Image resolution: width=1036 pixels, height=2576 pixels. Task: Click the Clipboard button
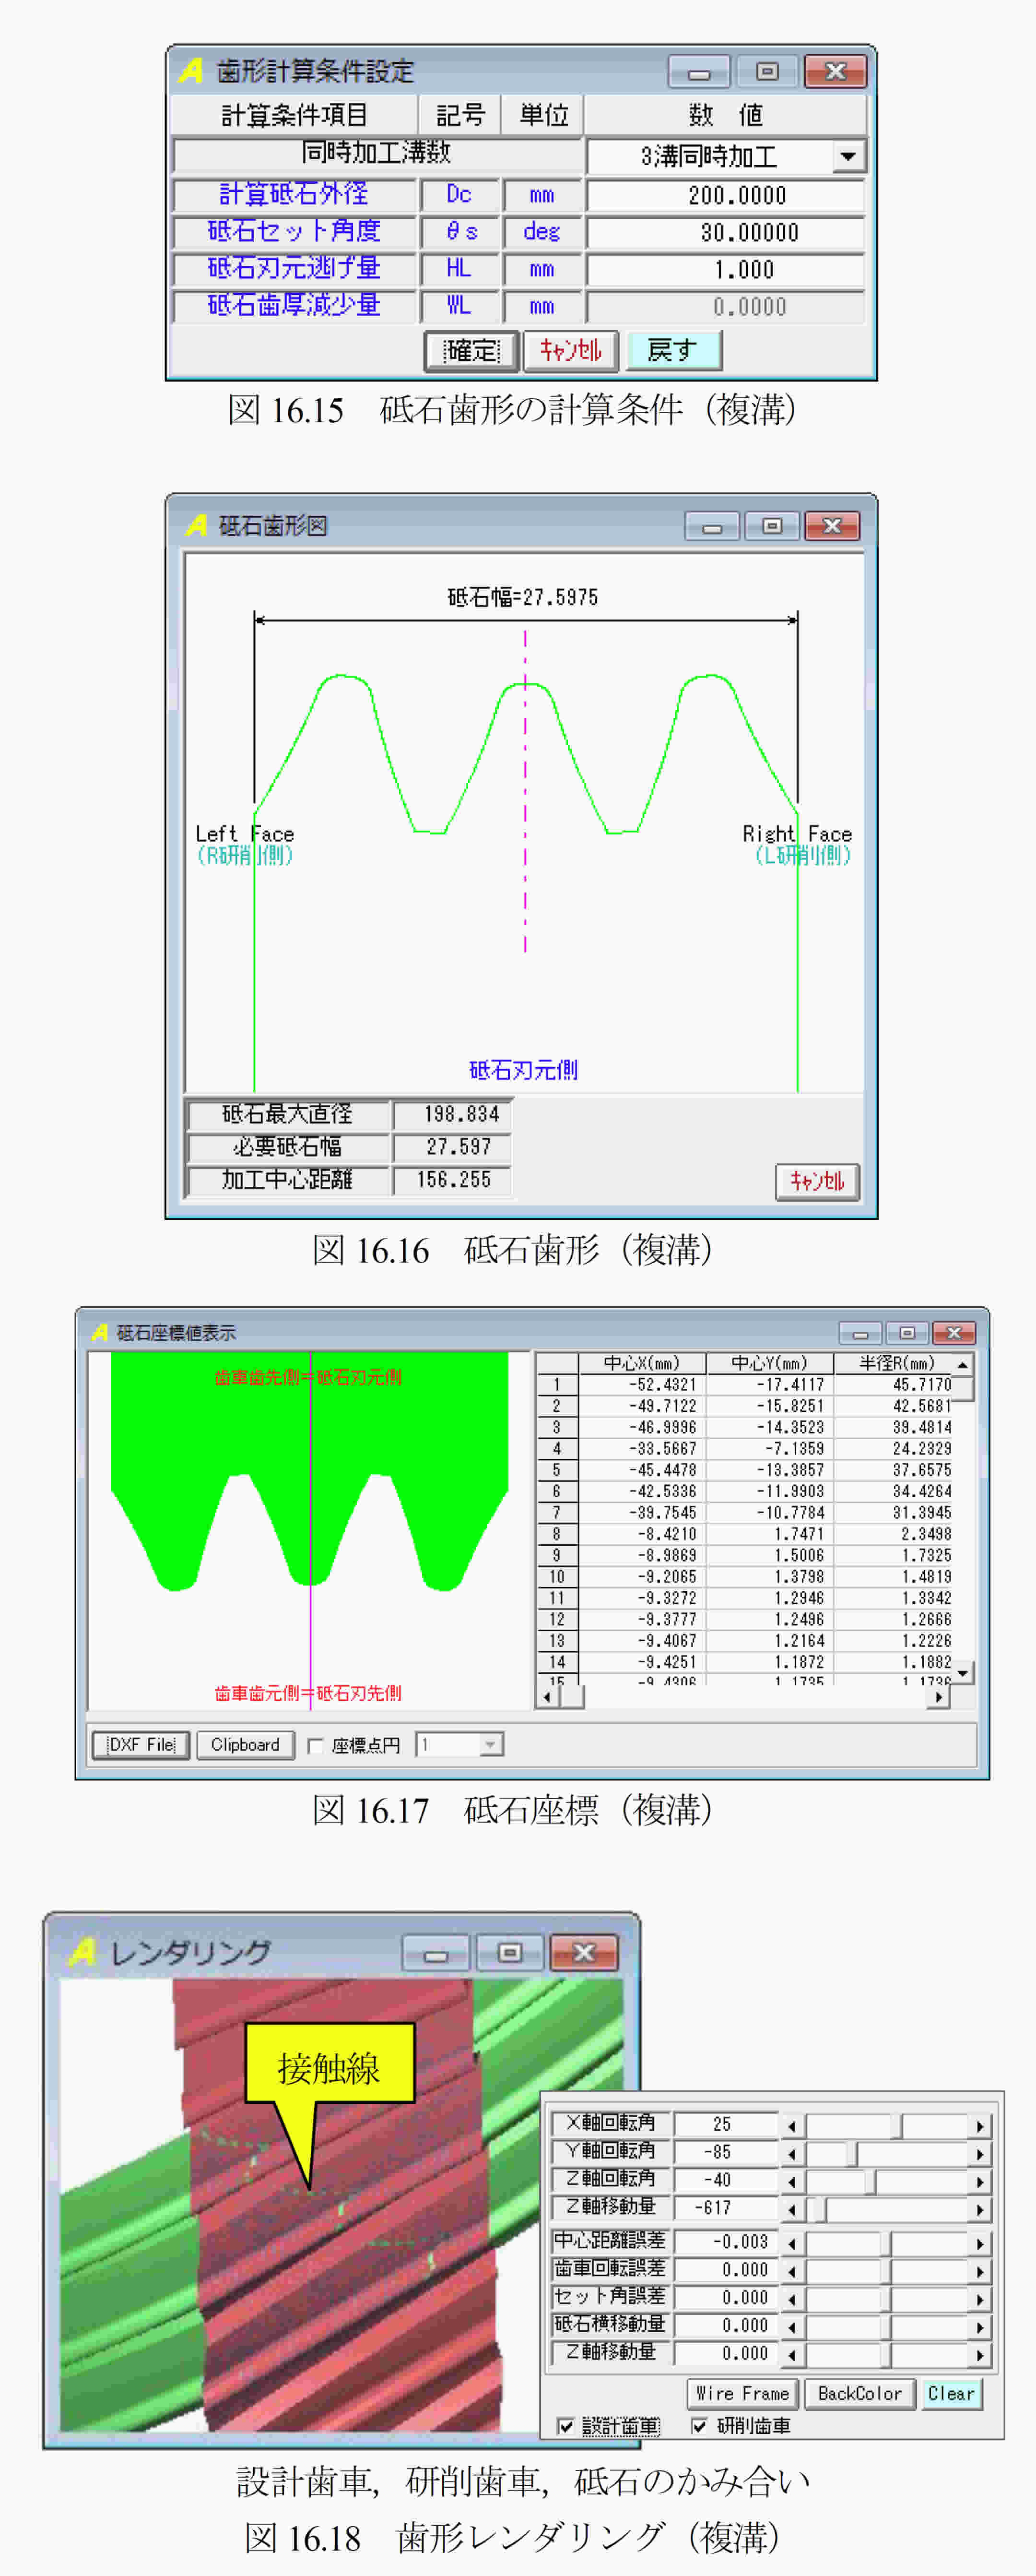click(246, 1745)
